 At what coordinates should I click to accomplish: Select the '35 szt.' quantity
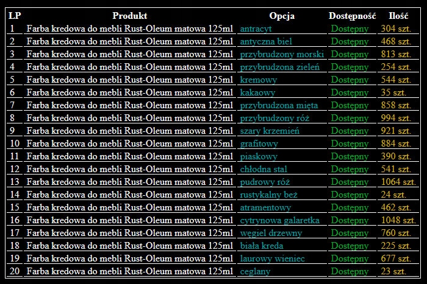393,92
